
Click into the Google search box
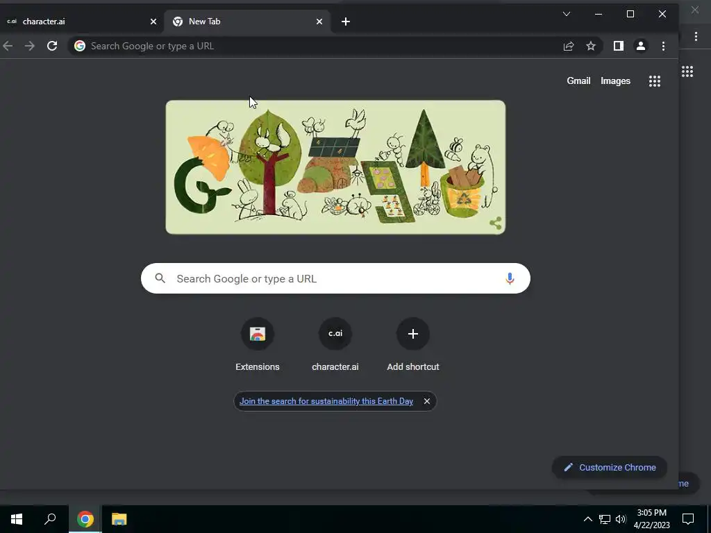click(335, 278)
